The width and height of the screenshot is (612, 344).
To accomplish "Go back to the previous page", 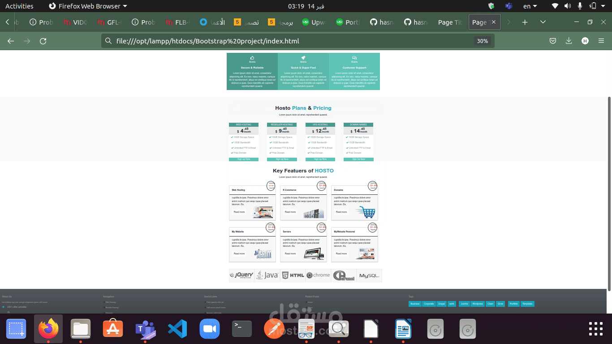I will (11, 41).
